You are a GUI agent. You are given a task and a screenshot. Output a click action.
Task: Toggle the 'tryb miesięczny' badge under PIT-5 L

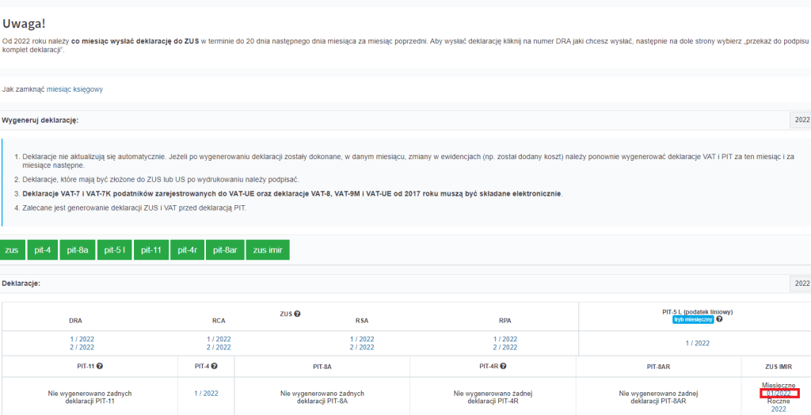pos(693,319)
